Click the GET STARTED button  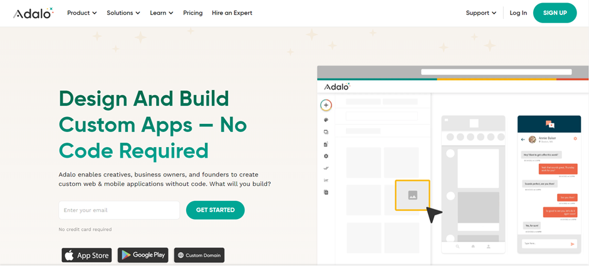tap(216, 210)
